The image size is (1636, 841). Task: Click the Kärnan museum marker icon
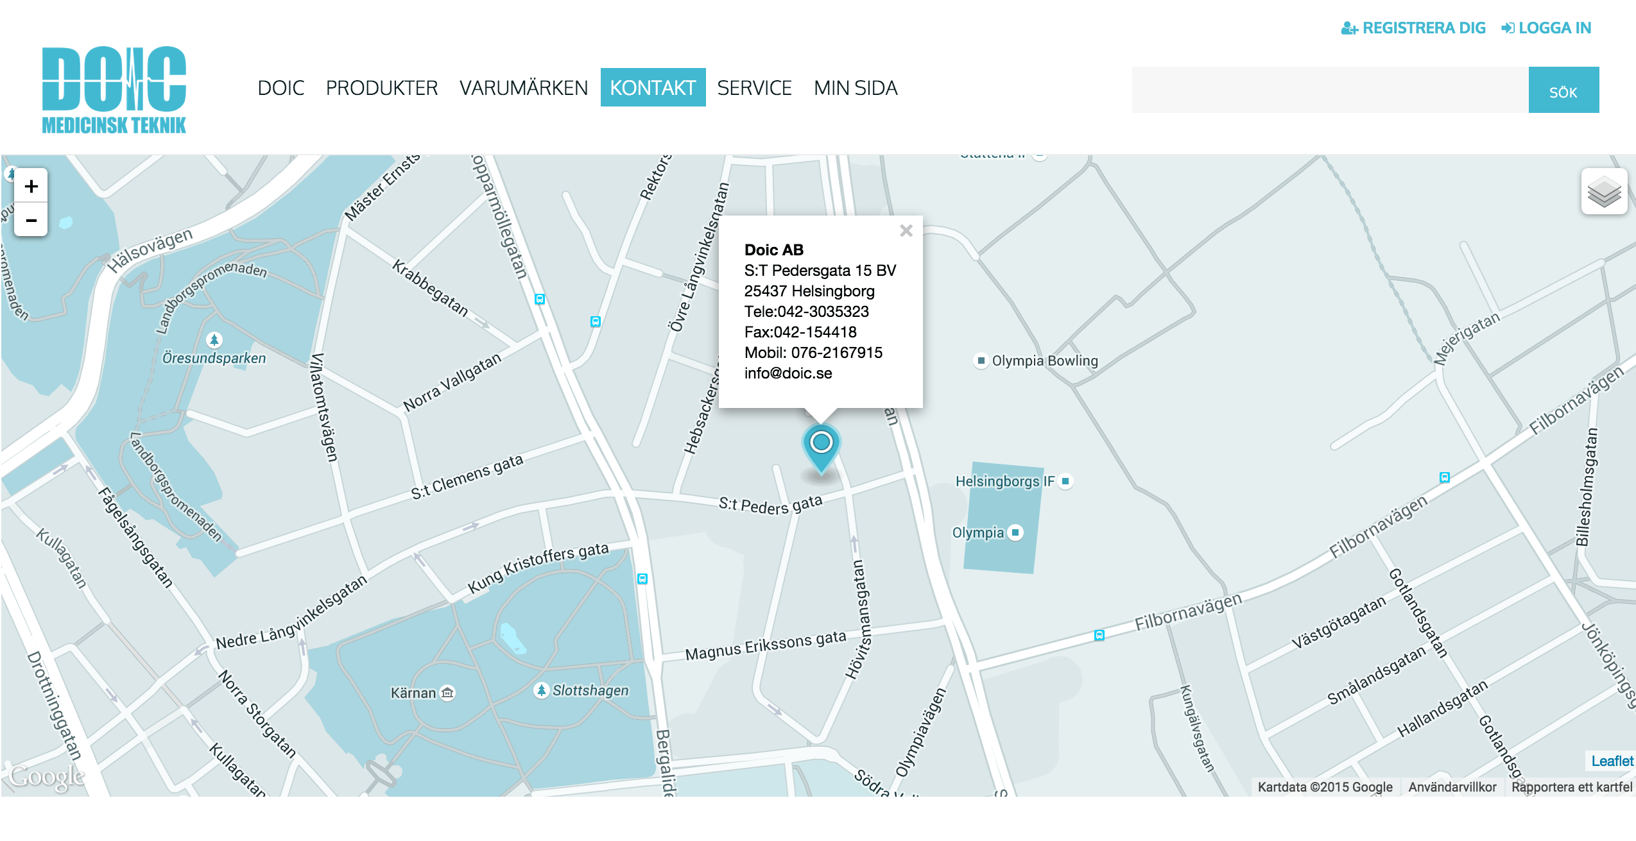click(447, 693)
